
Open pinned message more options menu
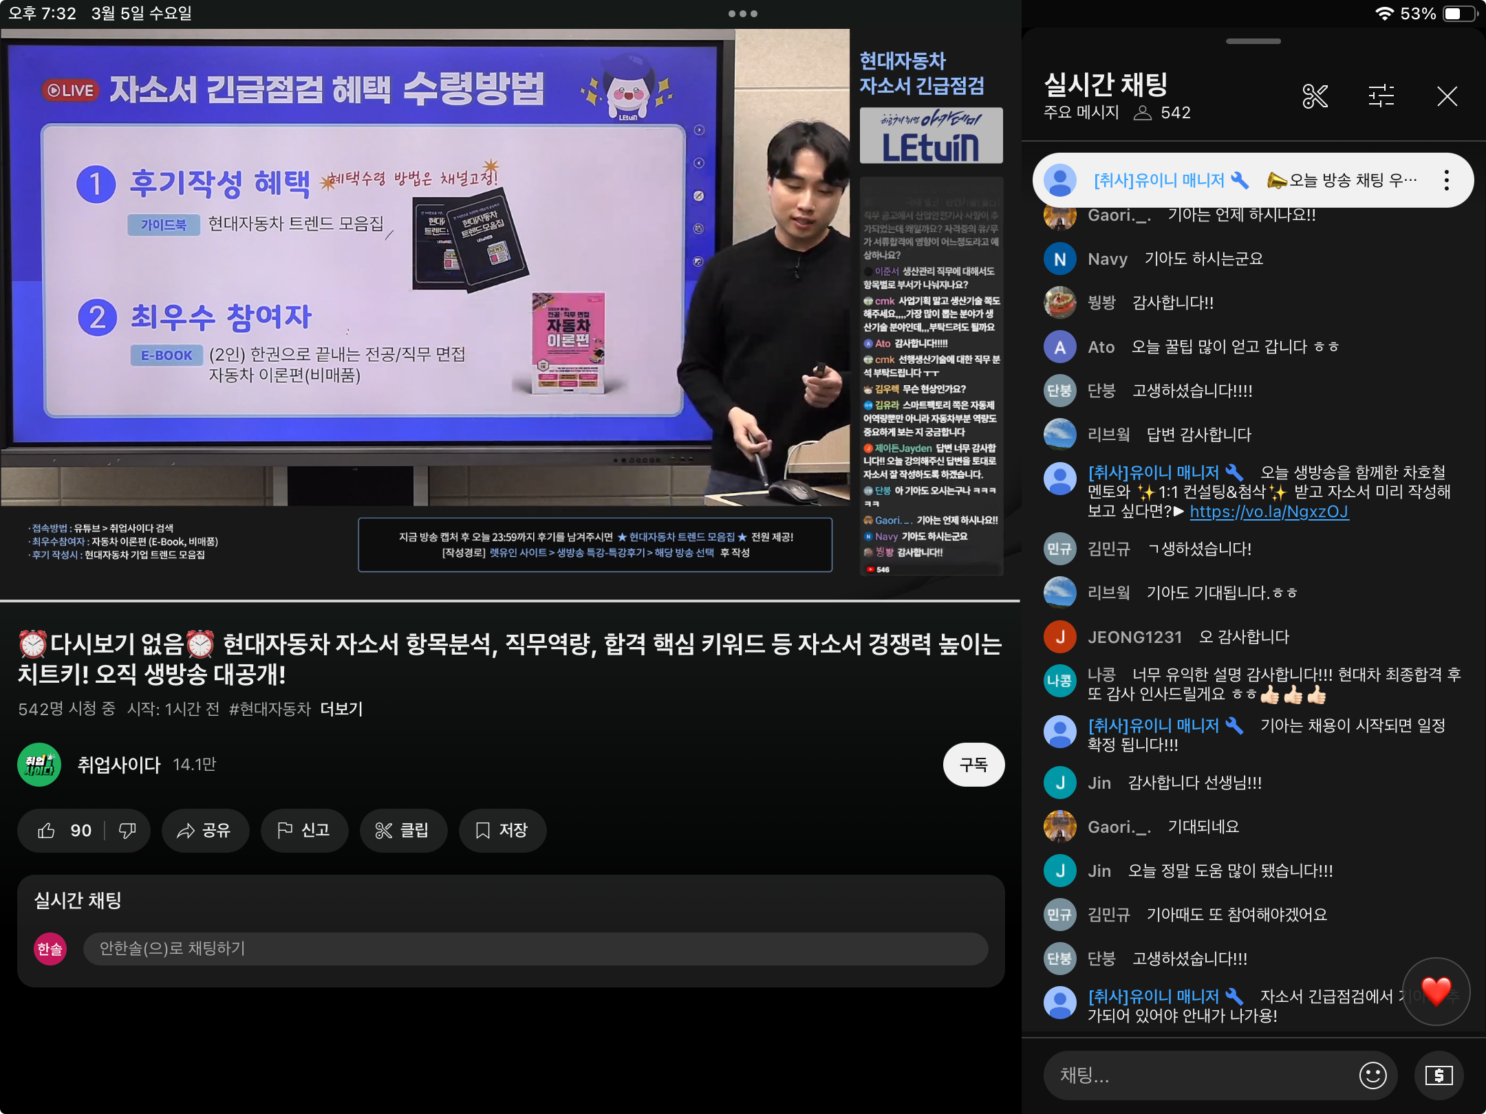[x=1446, y=180]
